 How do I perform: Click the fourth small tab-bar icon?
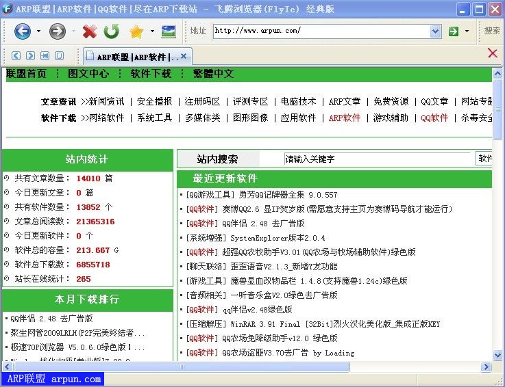coord(59,56)
